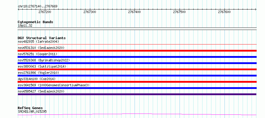Select the red nsv6531310 variant bar
The image size is (265, 118).
tap(137, 51)
